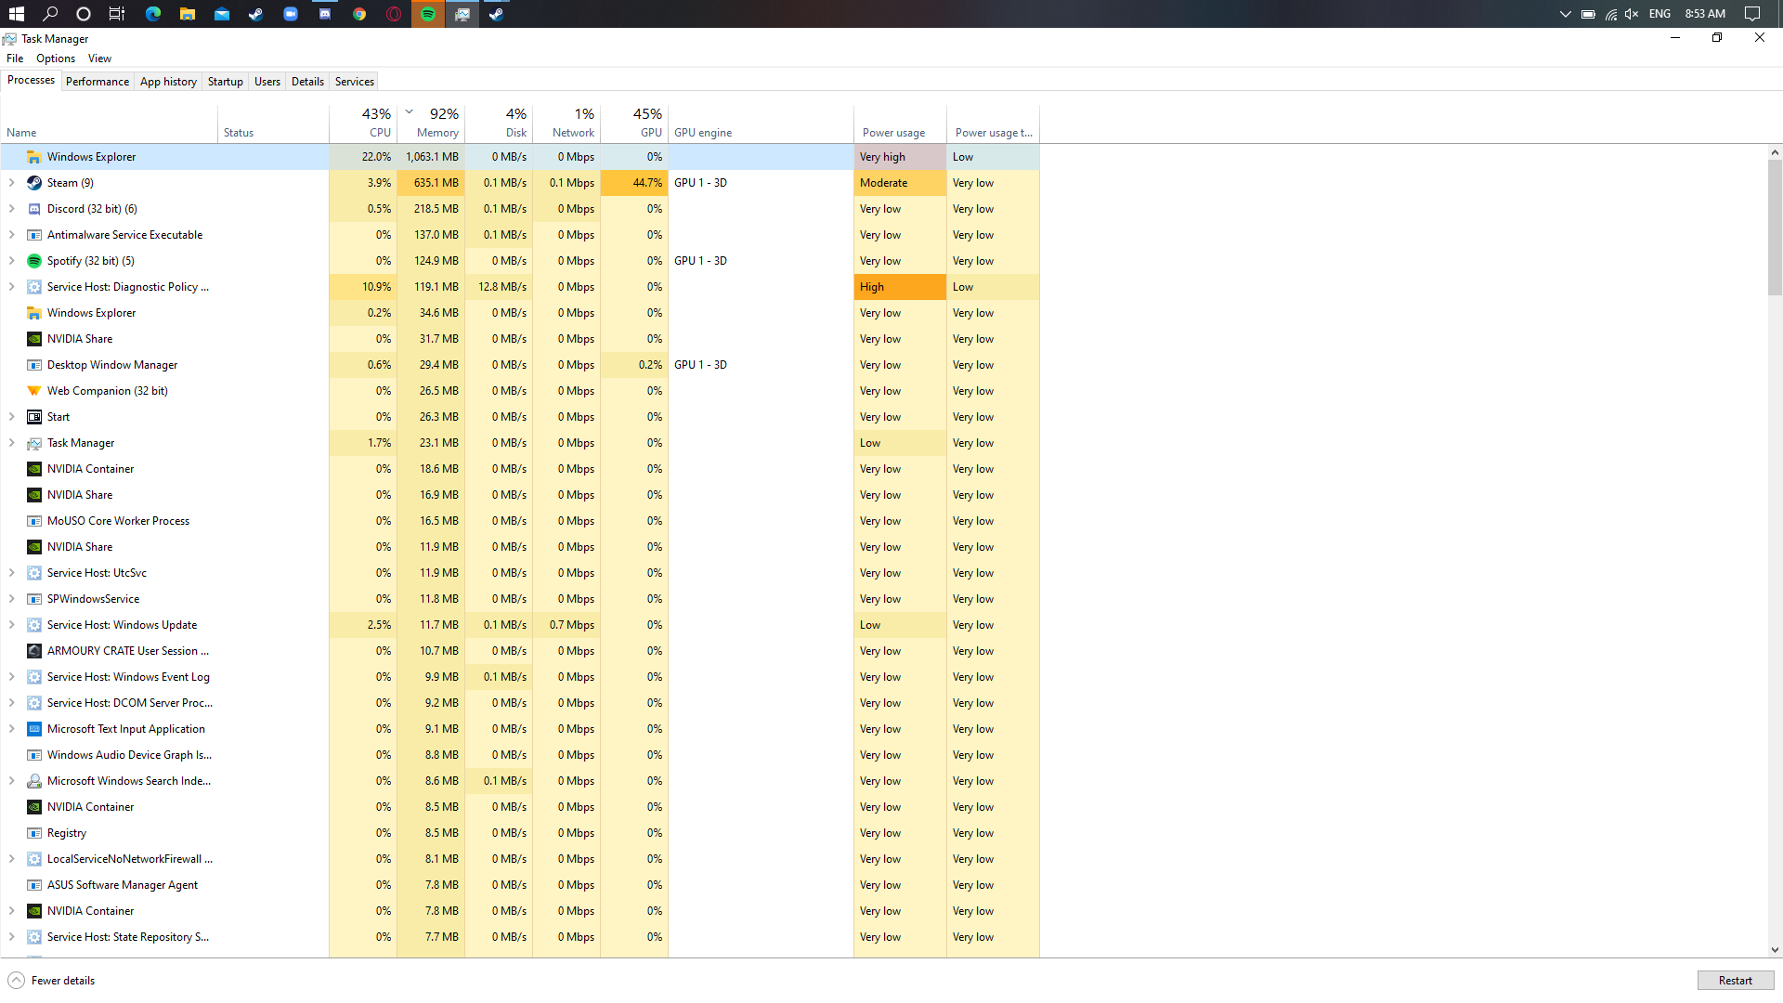Click the scrollbar up arrow

tap(1775, 152)
